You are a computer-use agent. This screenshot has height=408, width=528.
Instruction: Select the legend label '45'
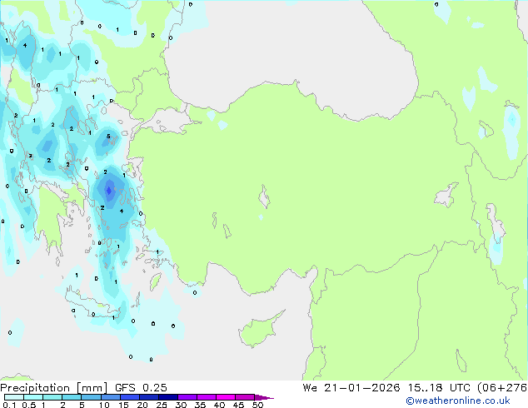point(238,405)
